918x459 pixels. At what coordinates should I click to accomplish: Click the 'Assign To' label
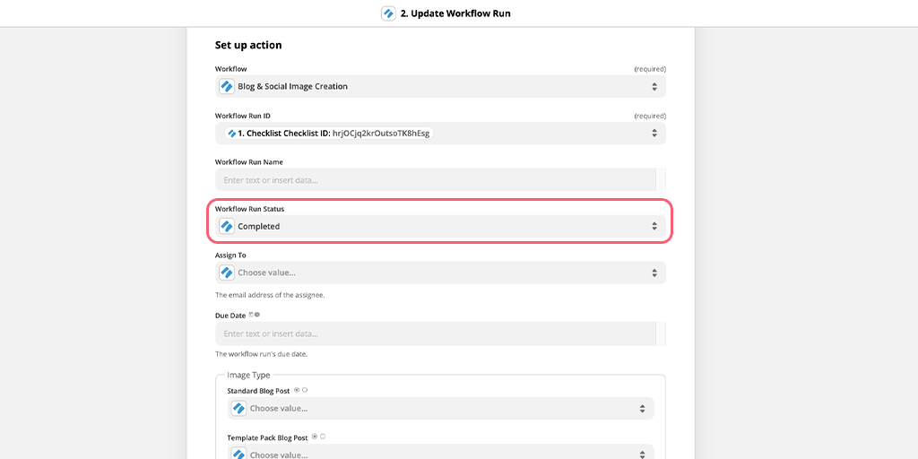[230, 255]
